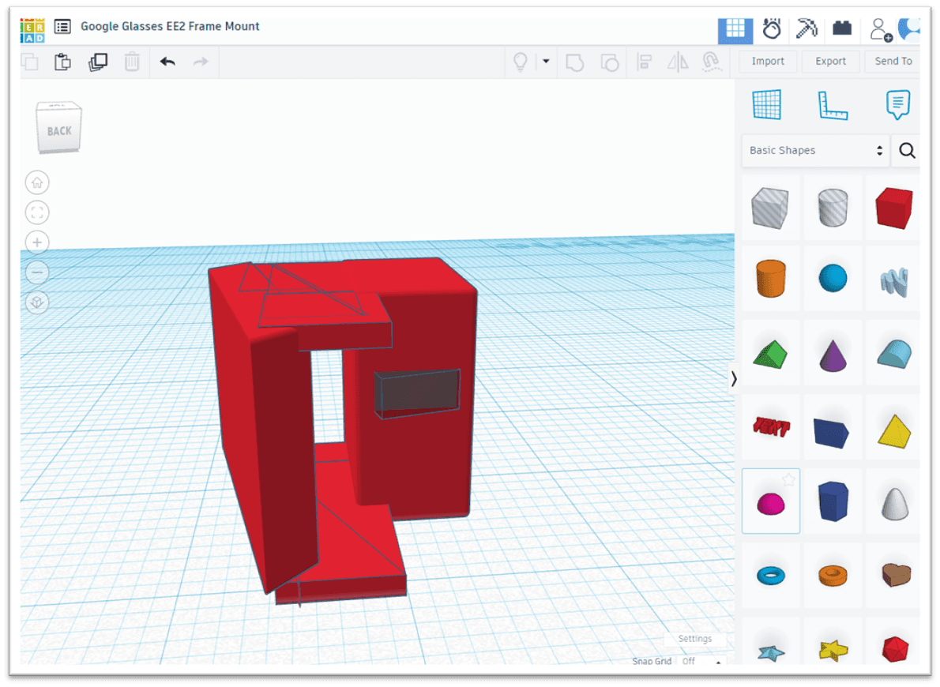Screen dimensions: 940x687
Task: Redo the last action
Action: pos(201,61)
